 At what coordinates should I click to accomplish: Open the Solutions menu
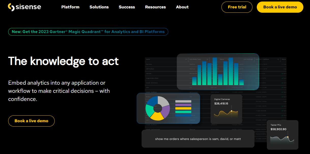click(x=99, y=7)
